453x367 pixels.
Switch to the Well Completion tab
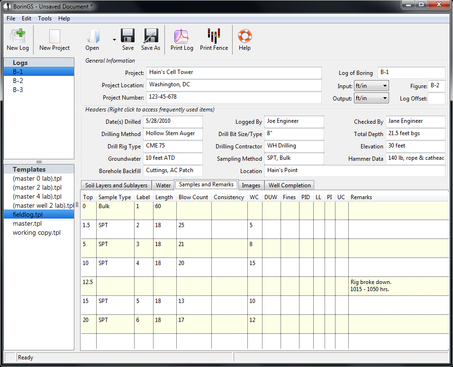tap(290, 185)
